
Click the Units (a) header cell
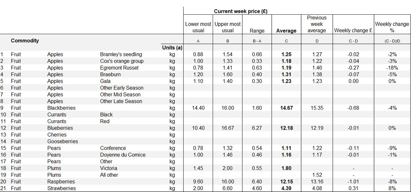click(172, 47)
